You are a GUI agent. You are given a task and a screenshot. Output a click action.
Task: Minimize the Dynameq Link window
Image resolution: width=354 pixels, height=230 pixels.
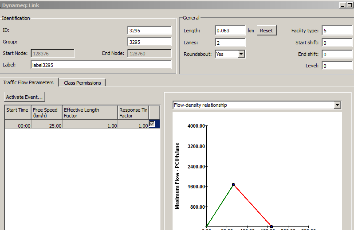pyautogui.click(x=342, y=5)
